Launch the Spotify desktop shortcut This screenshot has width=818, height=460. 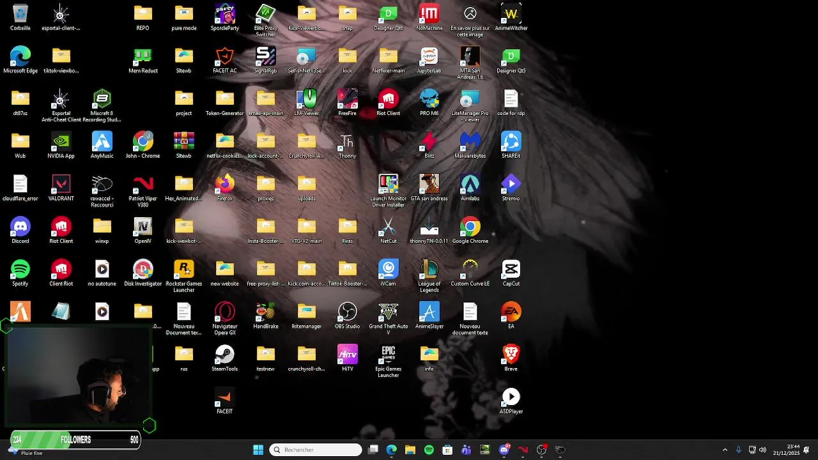click(20, 273)
